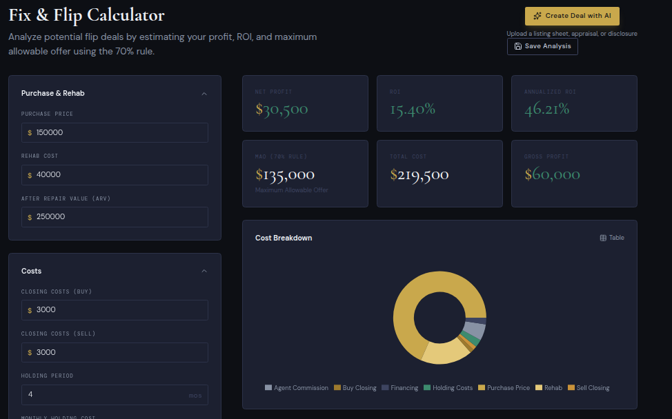
Task: Click Save Analysis
Action: click(x=542, y=46)
